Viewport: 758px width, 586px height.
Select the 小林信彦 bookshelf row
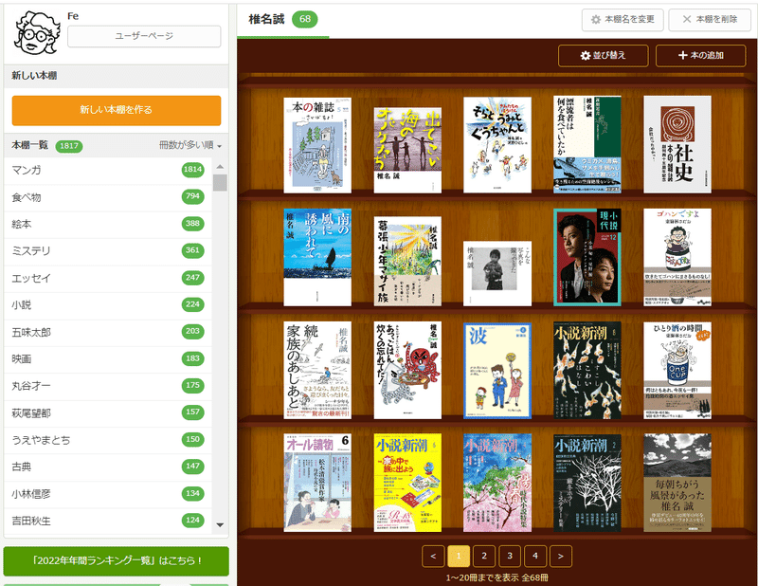tap(108, 494)
